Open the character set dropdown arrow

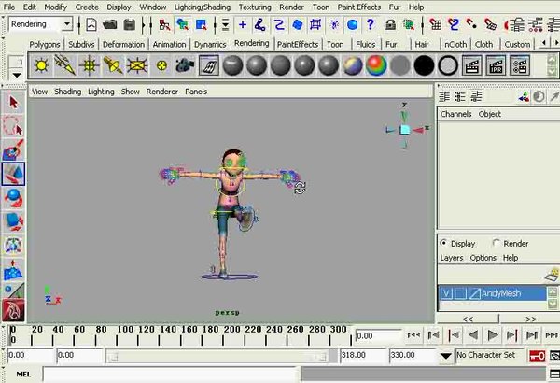(x=445, y=356)
